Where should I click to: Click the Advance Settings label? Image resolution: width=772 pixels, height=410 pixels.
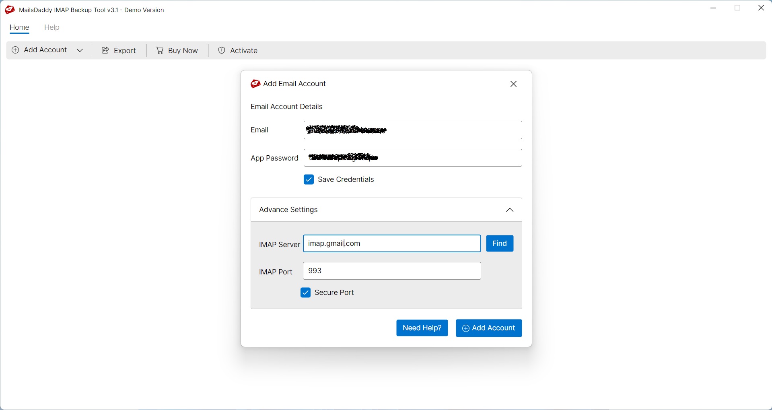click(288, 210)
